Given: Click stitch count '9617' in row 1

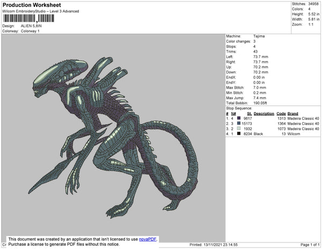Looking at the screenshot, I should click(x=247, y=119).
